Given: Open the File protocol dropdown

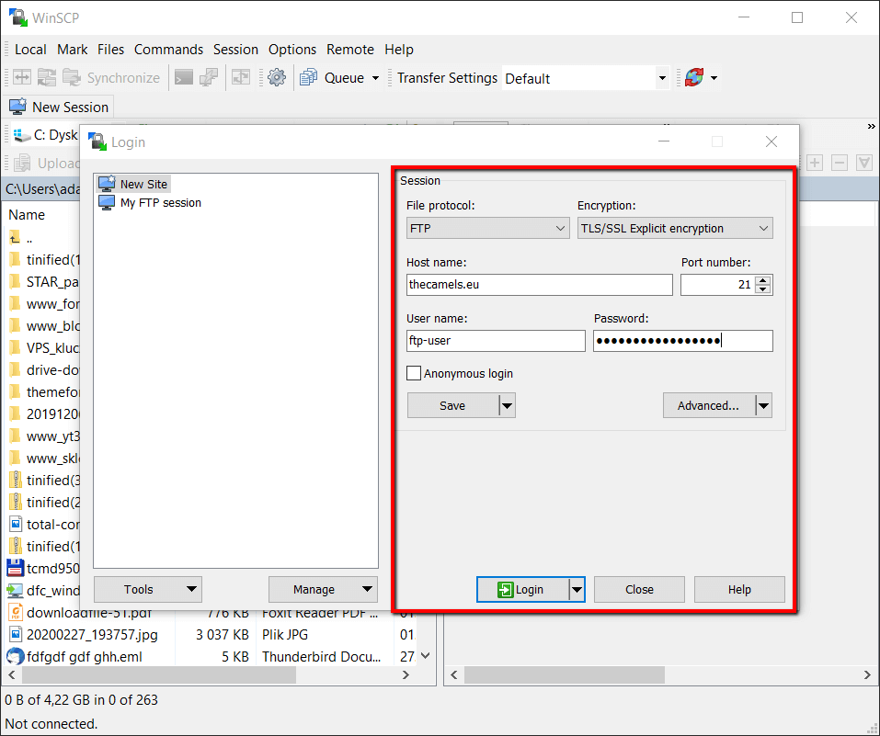Looking at the screenshot, I should pos(487,228).
